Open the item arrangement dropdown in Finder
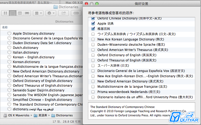This screenshot has height=125, width=201. (38, 13)
